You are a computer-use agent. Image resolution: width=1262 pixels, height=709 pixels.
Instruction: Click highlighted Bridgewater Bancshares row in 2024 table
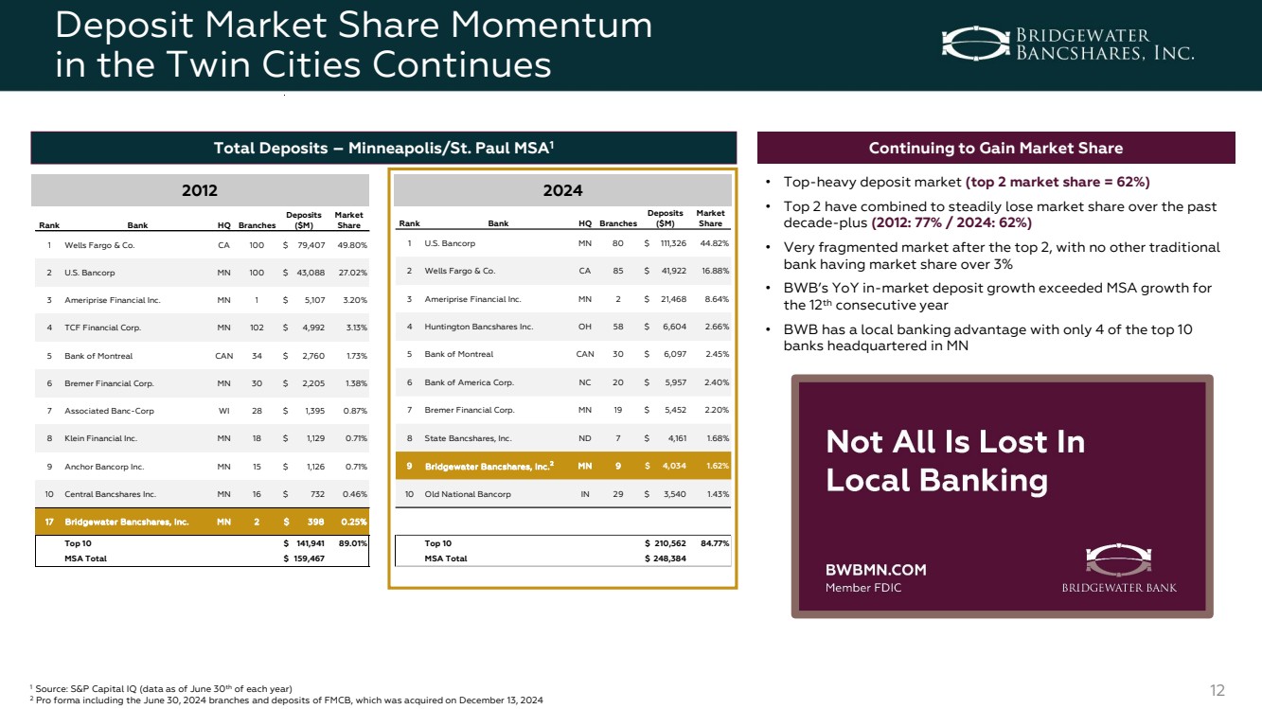562,466
